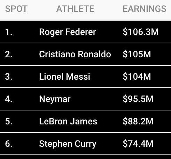Click rank number 1 in the list
This screenshot has height=159, width=171.
(x=9, y=32)
